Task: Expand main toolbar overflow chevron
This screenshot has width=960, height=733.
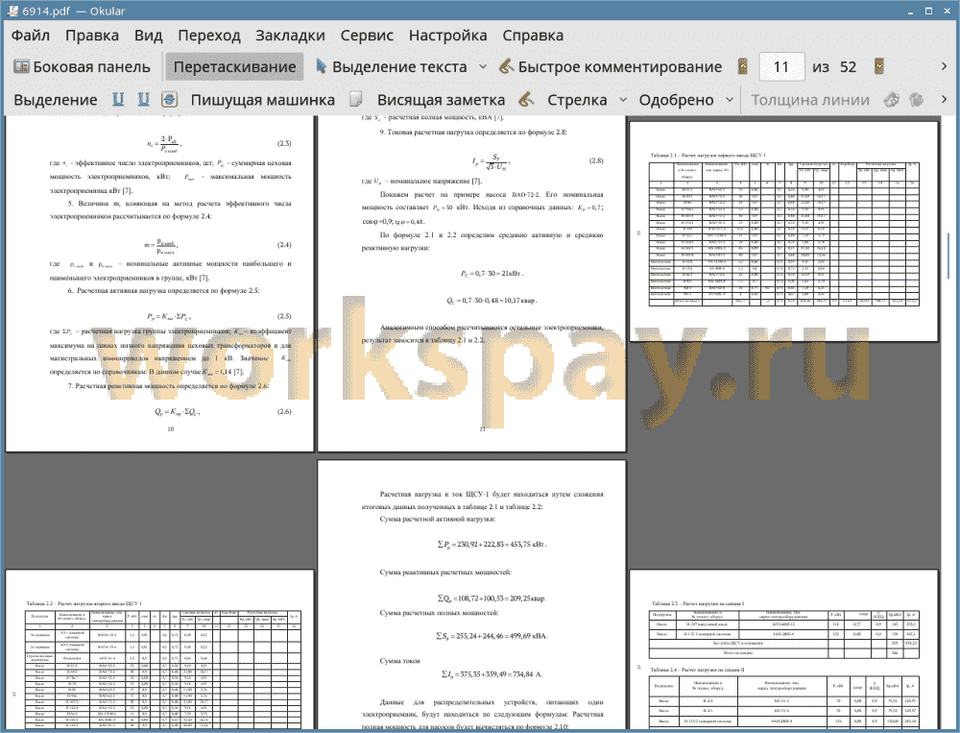Action: (x=944, y=66)
